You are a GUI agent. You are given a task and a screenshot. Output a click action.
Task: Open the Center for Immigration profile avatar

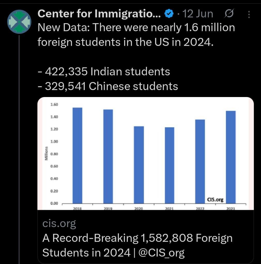[x=19, y=22]
